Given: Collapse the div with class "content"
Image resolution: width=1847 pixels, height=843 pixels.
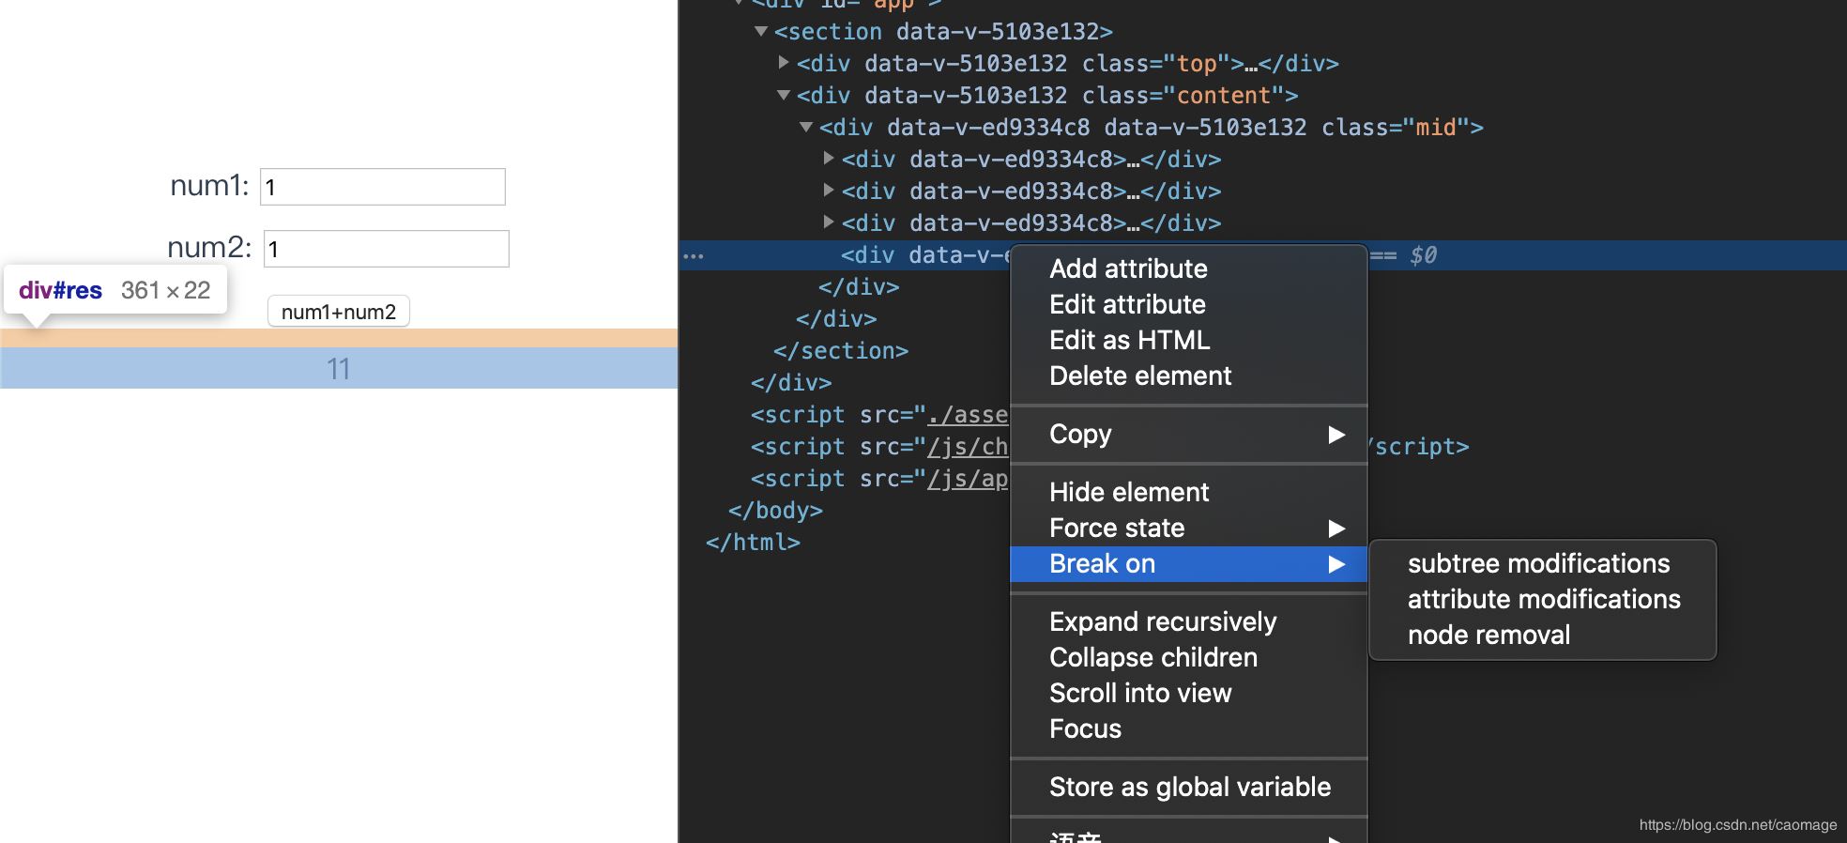Looking at the screenshot, I should point(784,95).
